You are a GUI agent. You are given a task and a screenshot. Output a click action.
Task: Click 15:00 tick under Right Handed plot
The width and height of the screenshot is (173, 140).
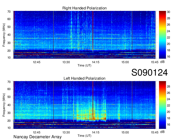(125, 62)
